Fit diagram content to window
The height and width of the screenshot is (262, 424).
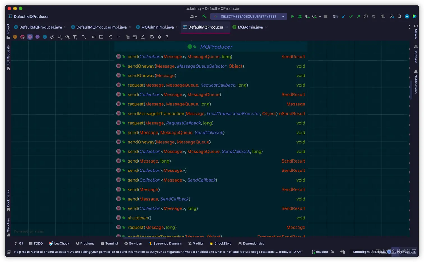101,37
